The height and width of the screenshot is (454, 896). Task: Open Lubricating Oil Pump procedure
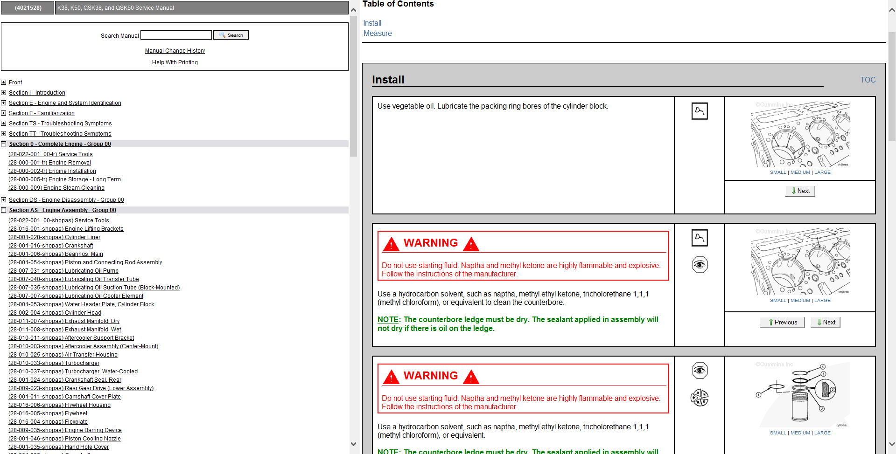click(63, 271)
